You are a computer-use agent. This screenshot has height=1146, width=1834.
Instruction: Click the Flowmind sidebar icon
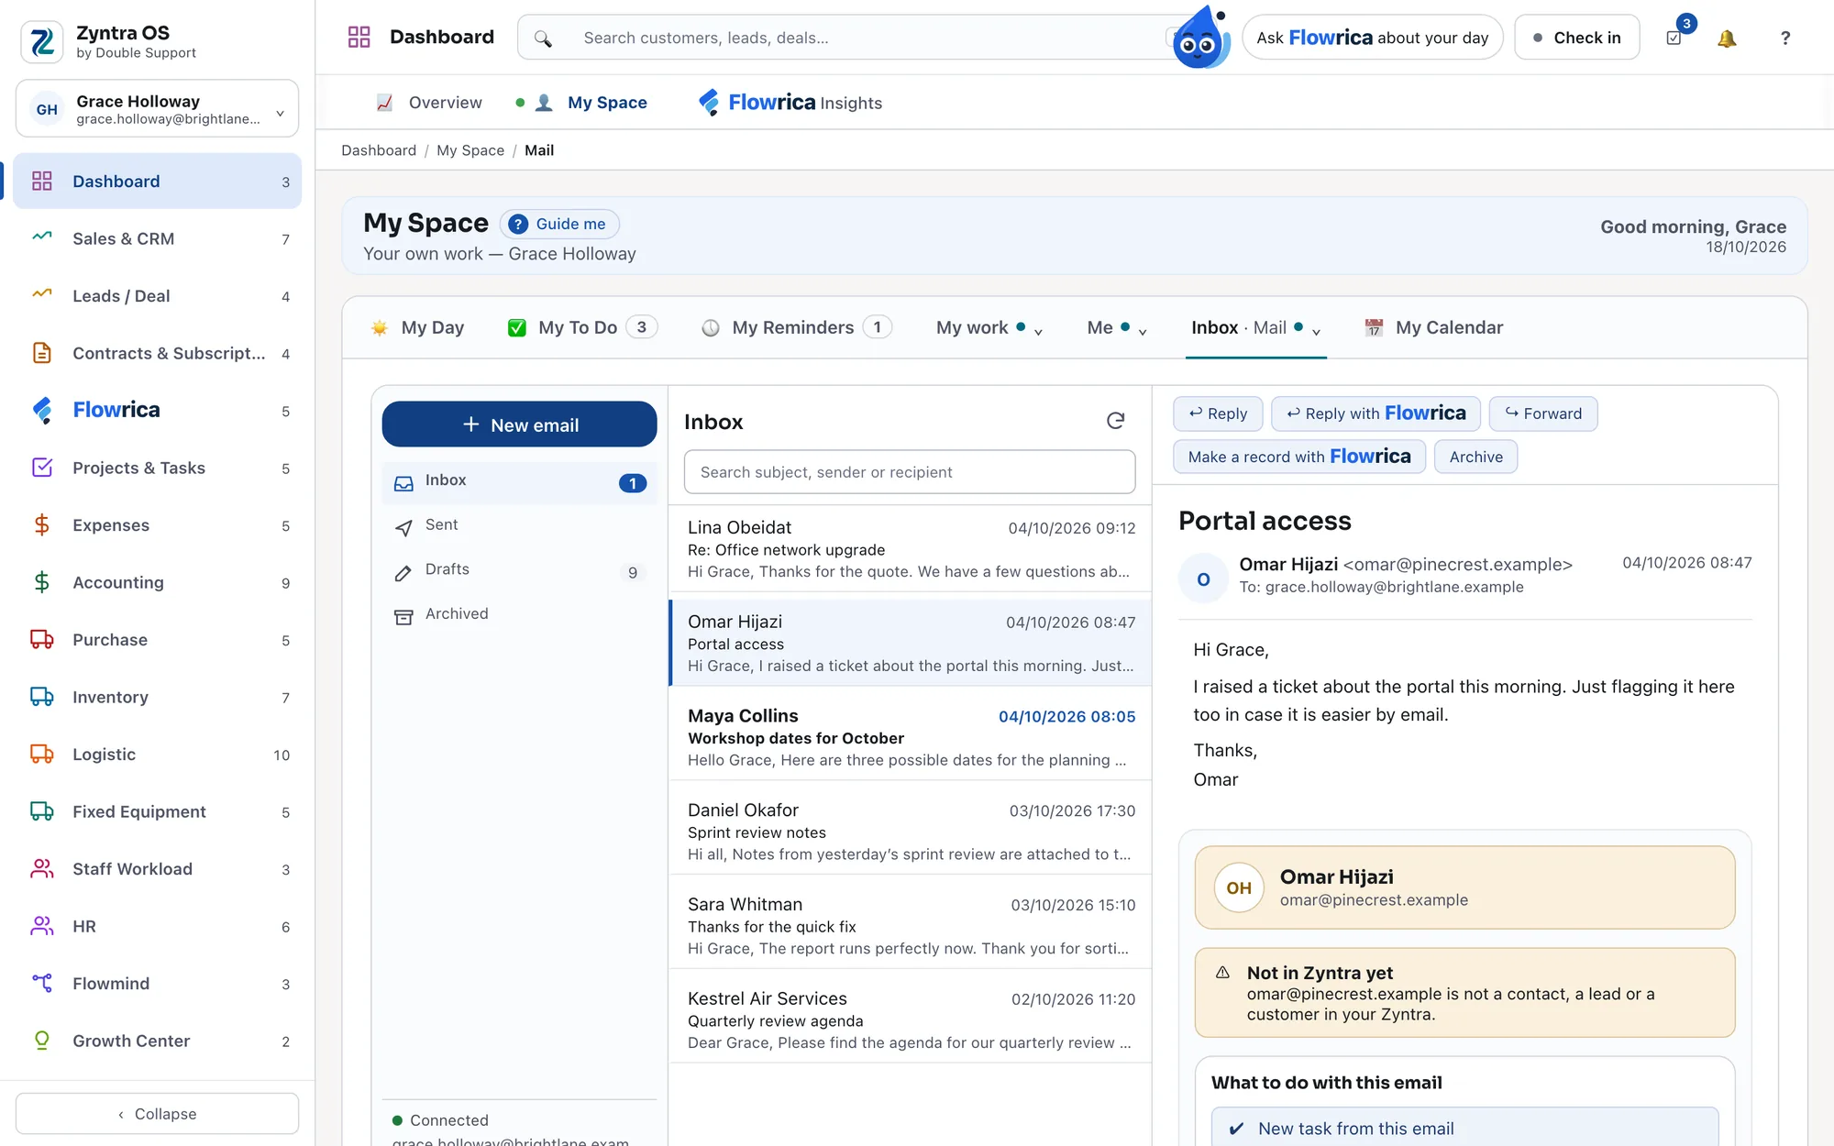tap(42, 983)
